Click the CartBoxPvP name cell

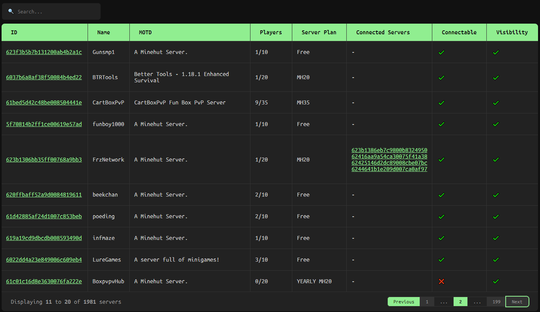point(108,102)
